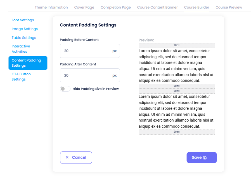Select the Course Content Banner tab
The width and height of the screenshot is (251, 177).
157,7
